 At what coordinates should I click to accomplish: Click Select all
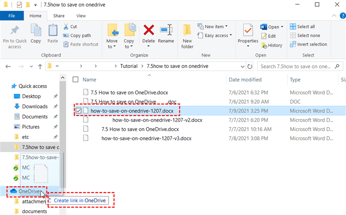302,27
